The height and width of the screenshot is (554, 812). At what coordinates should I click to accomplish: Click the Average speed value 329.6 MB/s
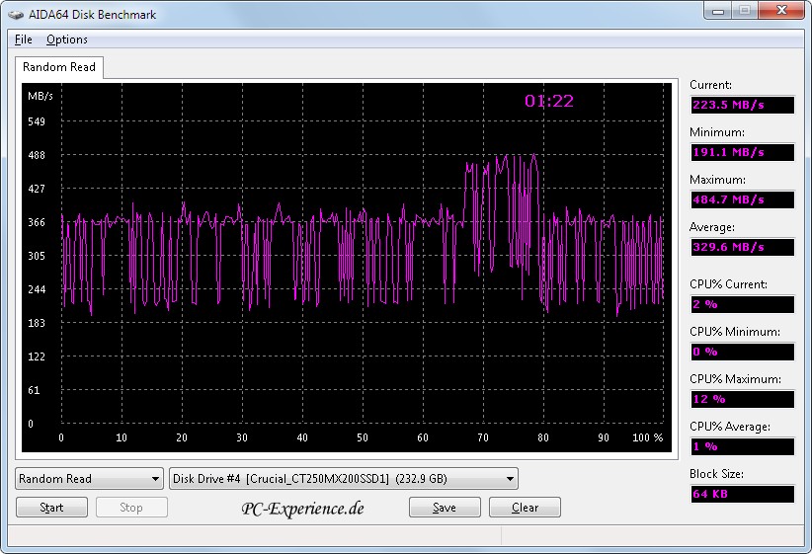pos(741,247)
